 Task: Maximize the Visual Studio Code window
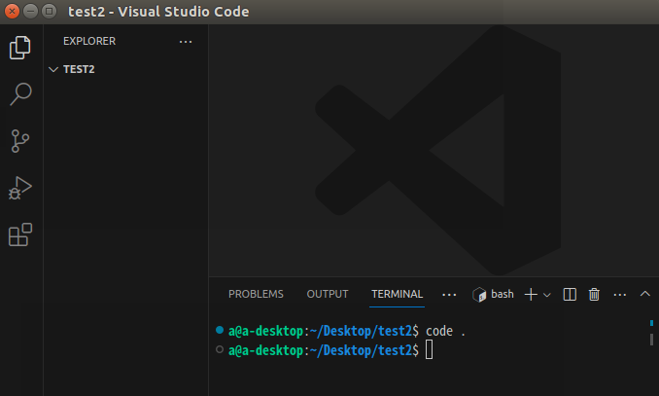click(x=50, y=11)
